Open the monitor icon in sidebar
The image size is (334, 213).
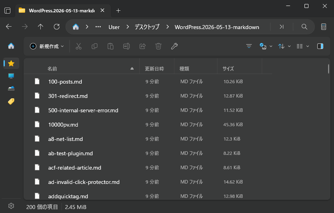point(11,76)
